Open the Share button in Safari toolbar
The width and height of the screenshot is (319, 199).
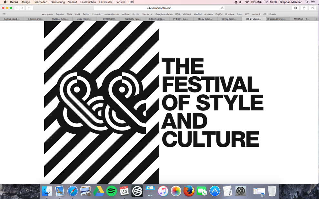tap(304, 8)
